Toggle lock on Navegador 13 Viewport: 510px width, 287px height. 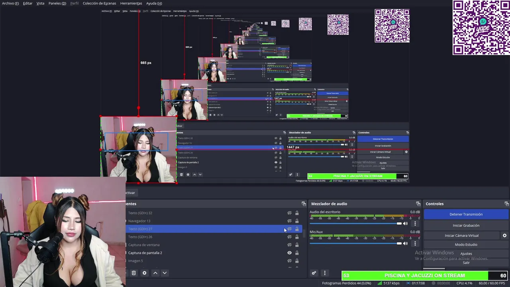tap(297, 221)
